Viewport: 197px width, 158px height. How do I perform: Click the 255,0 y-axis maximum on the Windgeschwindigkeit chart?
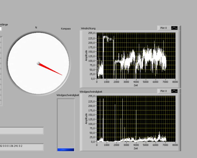click(x=91, y=96)
